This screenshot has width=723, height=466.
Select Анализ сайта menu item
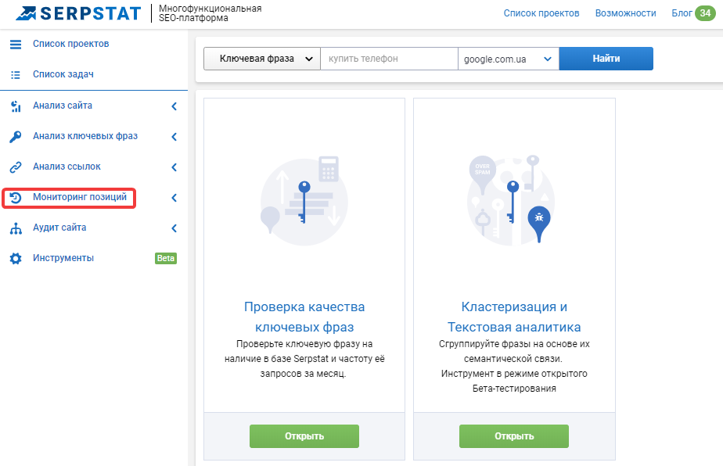click(x=63, y=106)
